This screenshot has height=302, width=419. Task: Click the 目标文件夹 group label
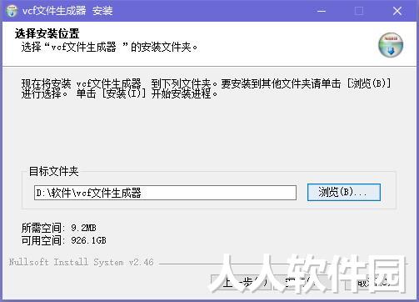click(x=54, y=171)
